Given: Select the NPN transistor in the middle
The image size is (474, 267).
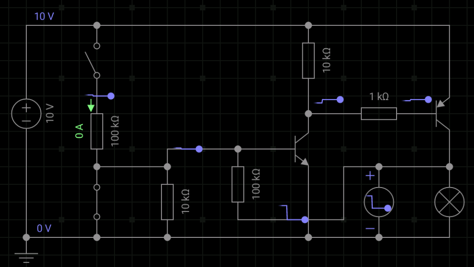Looking at the screenshot, I should coord(302,149).
